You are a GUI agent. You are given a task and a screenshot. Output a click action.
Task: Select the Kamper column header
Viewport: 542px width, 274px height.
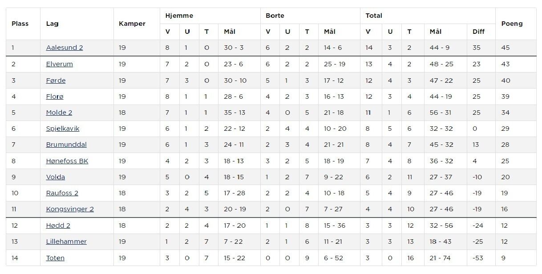pos(132,24)
